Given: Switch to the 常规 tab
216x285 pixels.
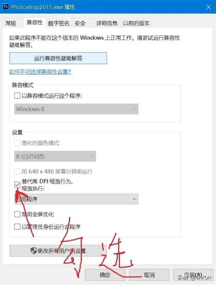Looking at the screenshot, I should 11,23.
